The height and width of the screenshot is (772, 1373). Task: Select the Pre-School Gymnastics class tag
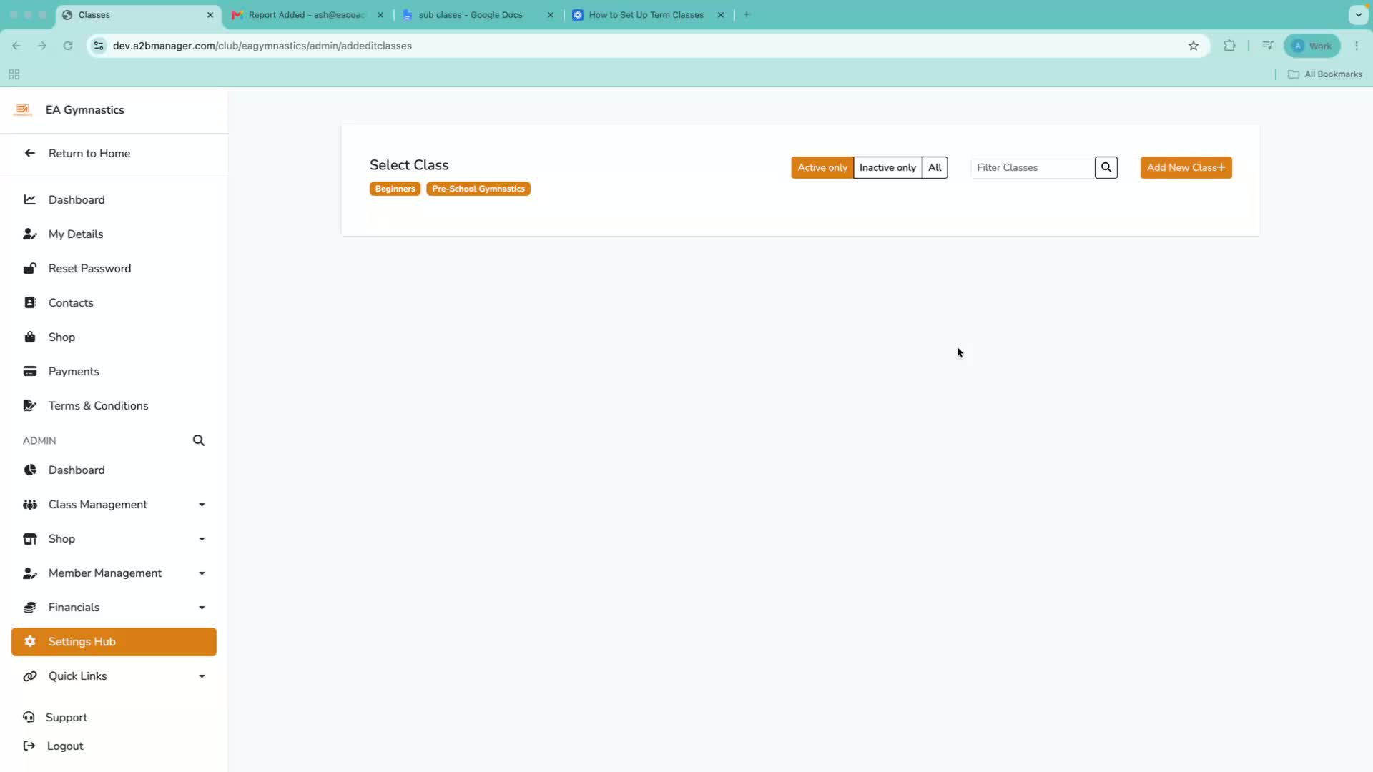pos(478,189)
